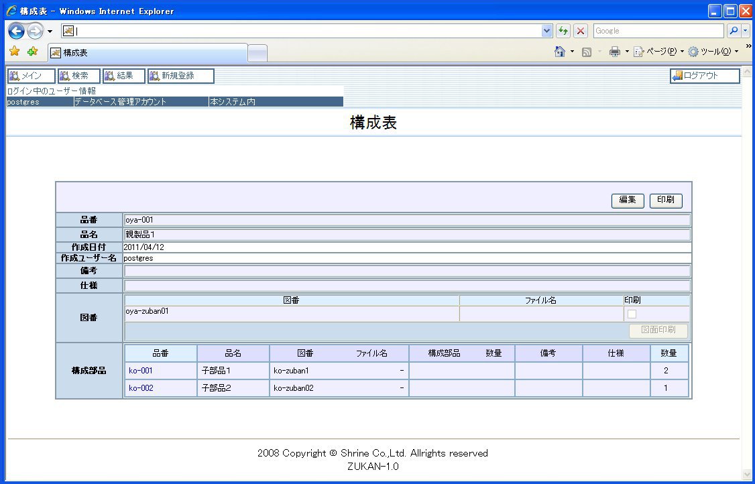Screen dimensions: 755x484
Task: Expand the ツール(O) menu dropdown arrow
Action: tap(736, 52)
